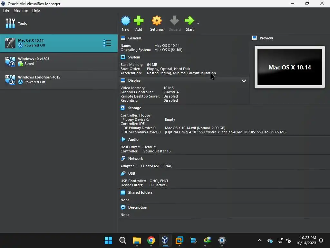The width and height of the screenshot is (330, 248).
Task: Click the Shared folders section icon
Action: [x=123, y=192]
